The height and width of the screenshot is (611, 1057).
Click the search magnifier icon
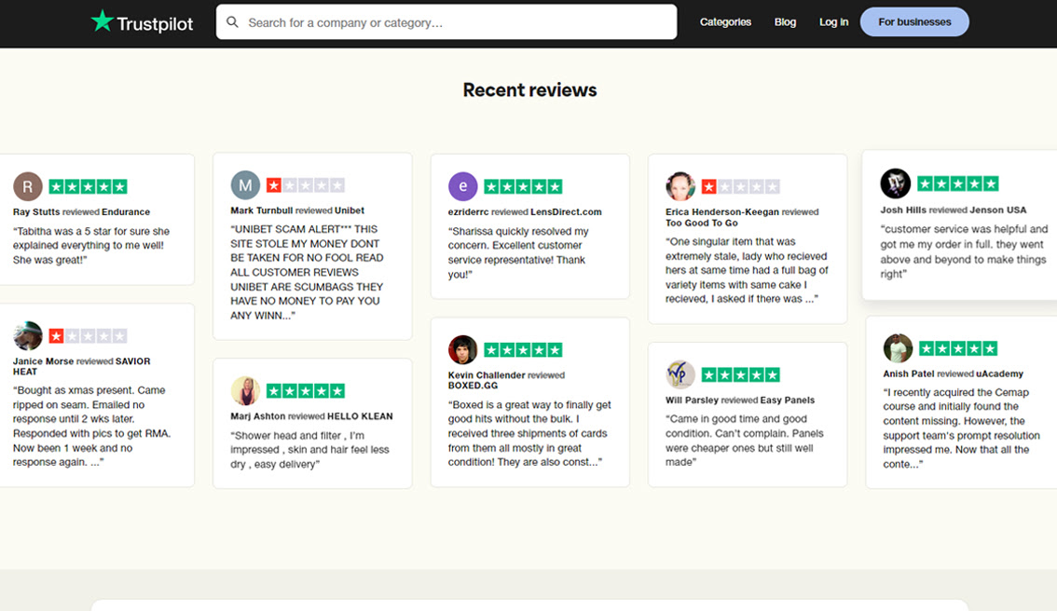click(x=233, y=22)
